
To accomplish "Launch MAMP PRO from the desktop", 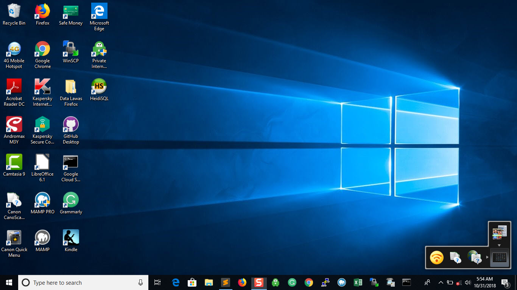I will (42, 200).
